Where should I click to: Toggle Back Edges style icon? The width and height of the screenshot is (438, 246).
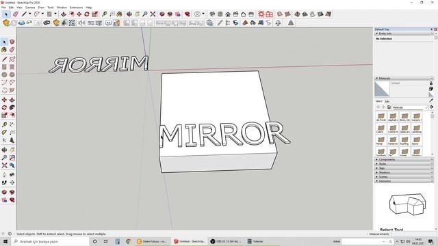pos(287,14)
